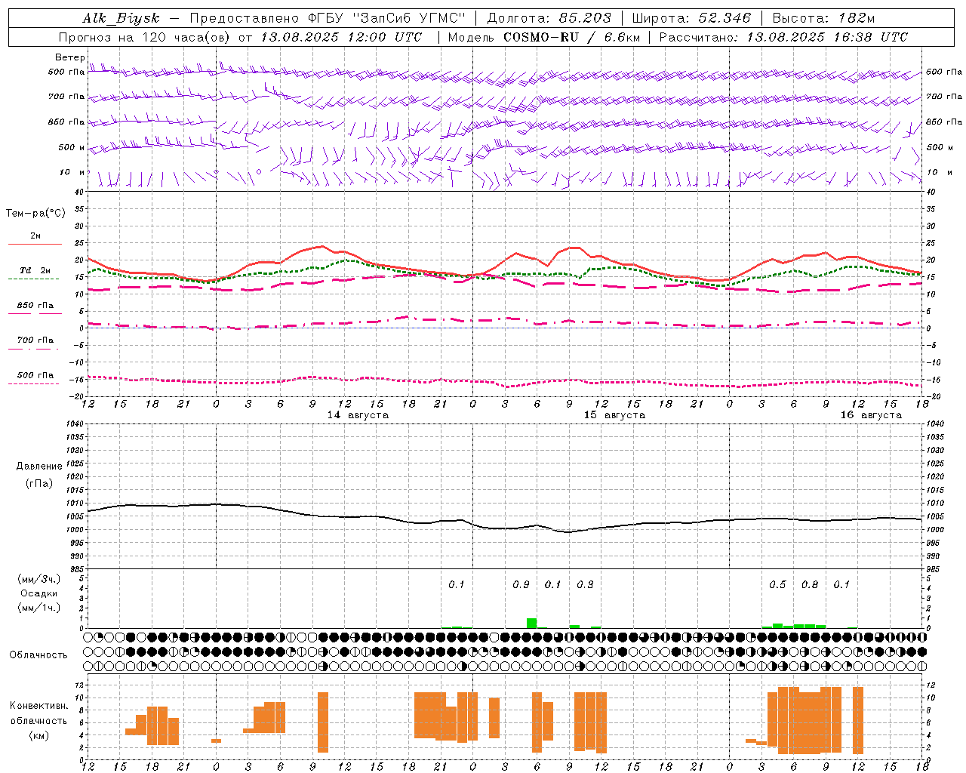The width and height of the screenshot is (966, 773).
Task: Select the elevation text Высота: 182м
Action: pyautogui.click(x=823, y=18)
